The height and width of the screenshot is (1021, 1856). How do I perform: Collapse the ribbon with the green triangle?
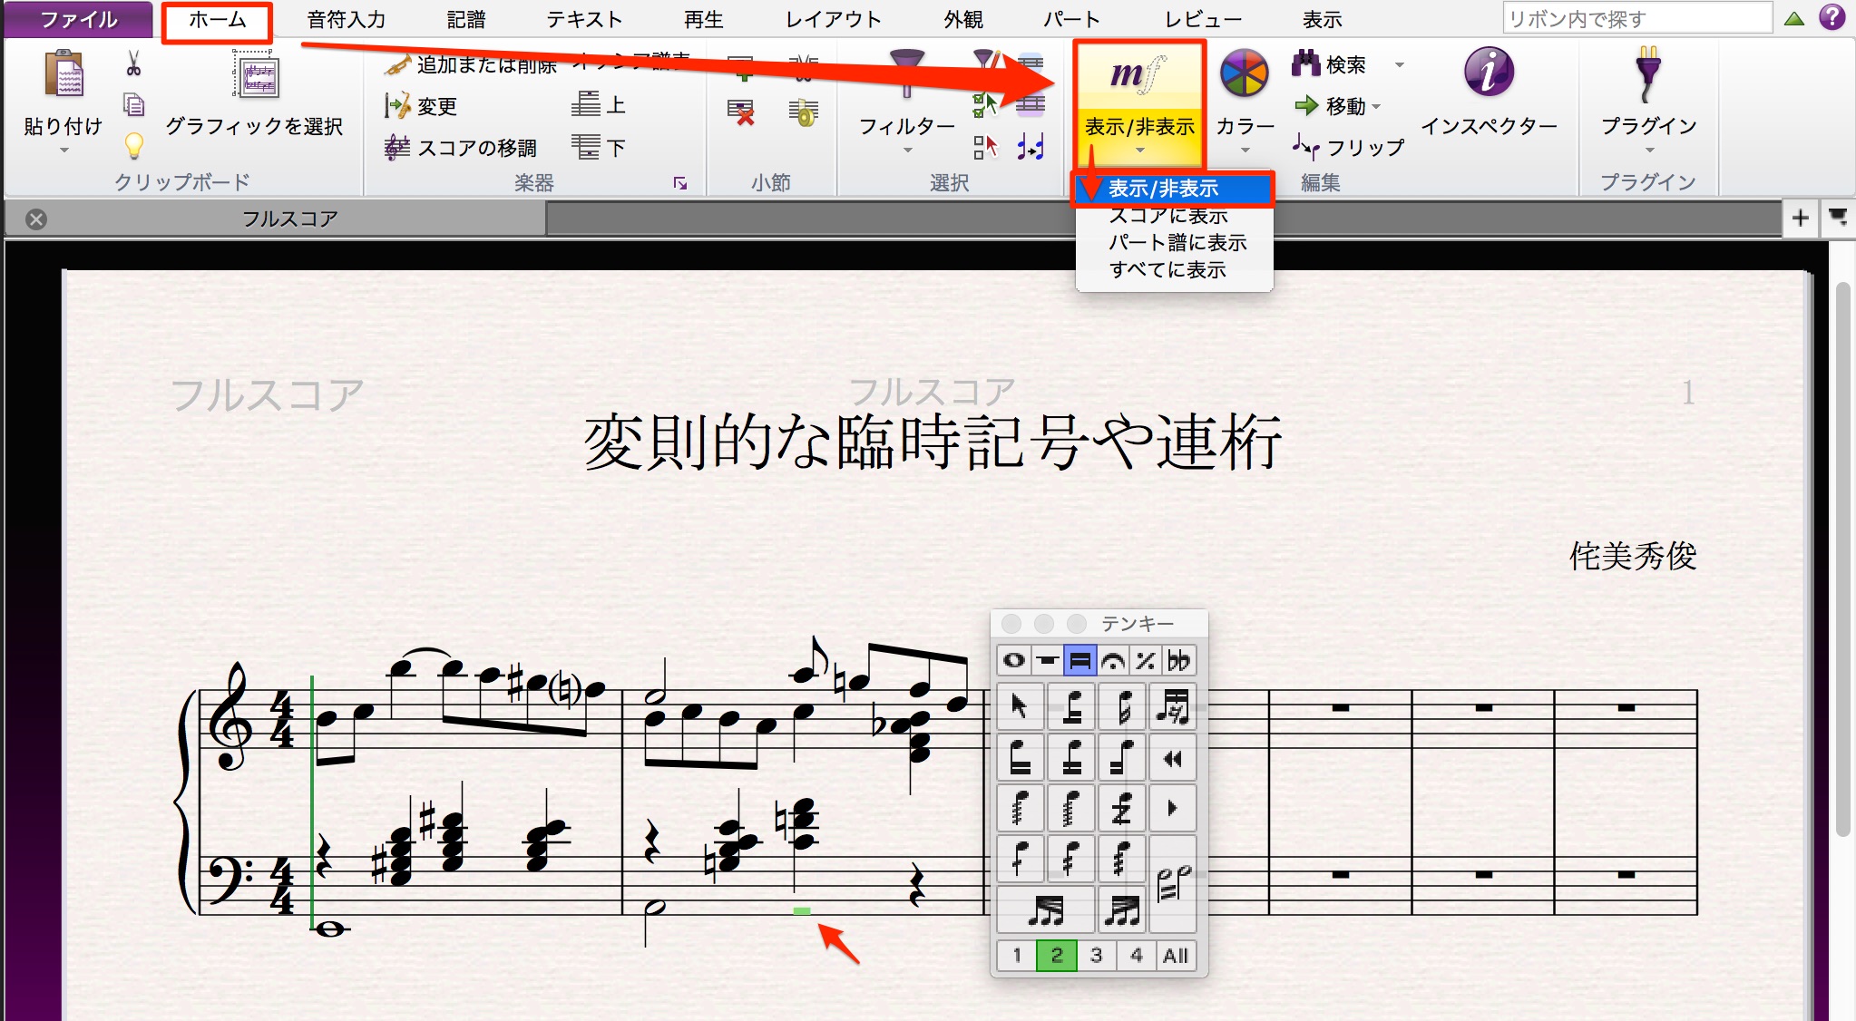[1794, 18]
